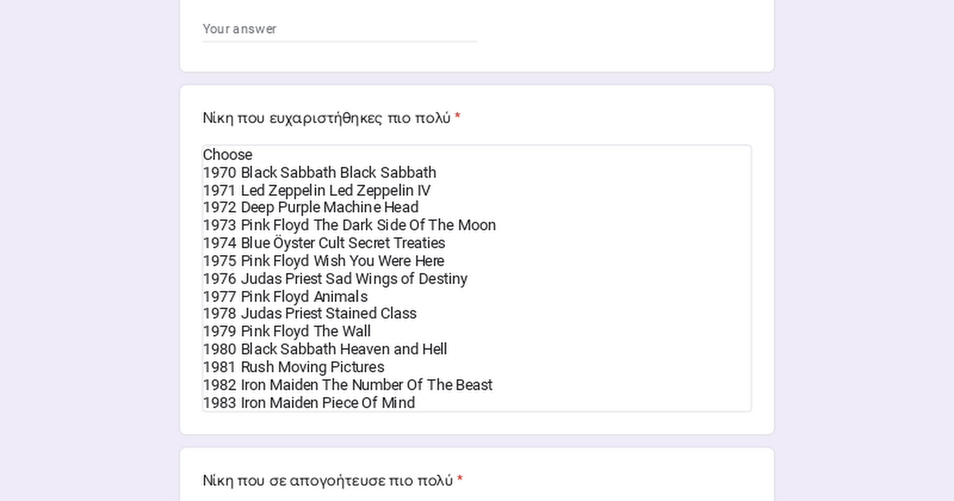
Task: Select 1975 Pink Floyd Wish You Were Here
Action: tap(323, 261)
